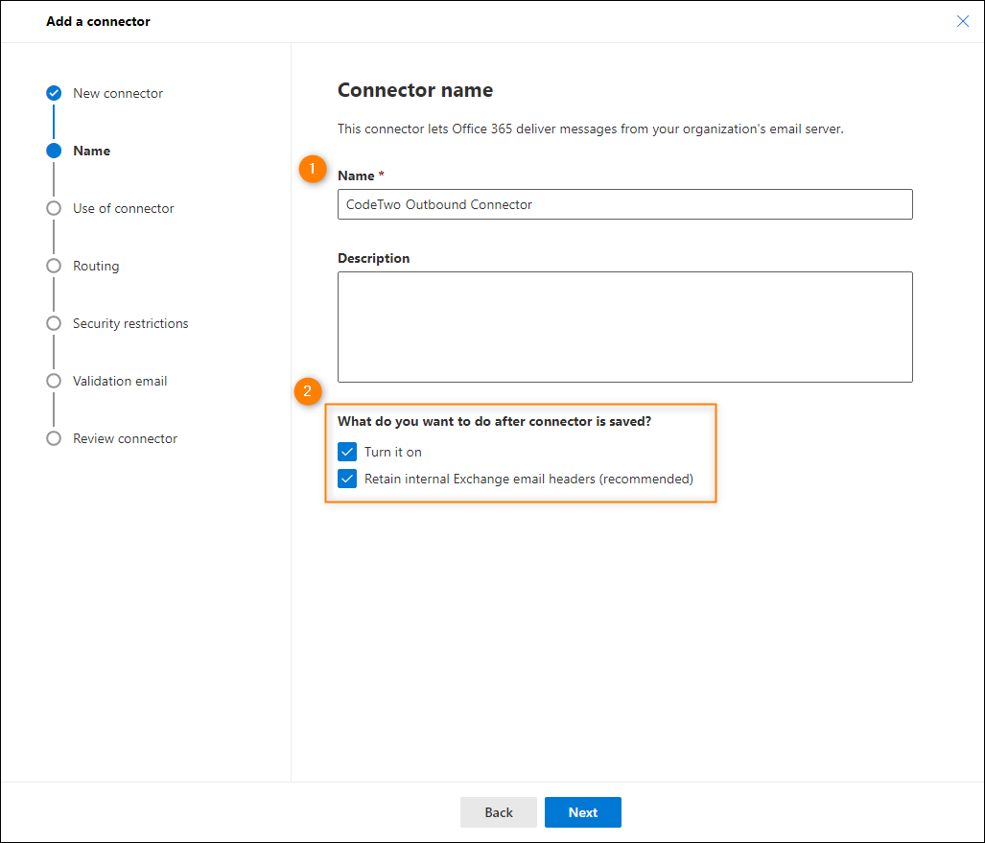The width and height of the screenshot is (985, 843).
Task: Click the Routing step circle
Action: (54, 266)
